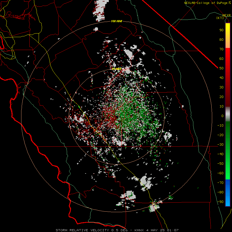
Task: Click the 70 value on velocity scale
Action: coord(221,49)
